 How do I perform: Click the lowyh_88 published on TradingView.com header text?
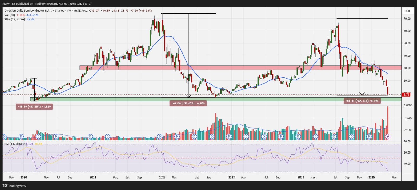pyautogui.click(x=47, y=4)
